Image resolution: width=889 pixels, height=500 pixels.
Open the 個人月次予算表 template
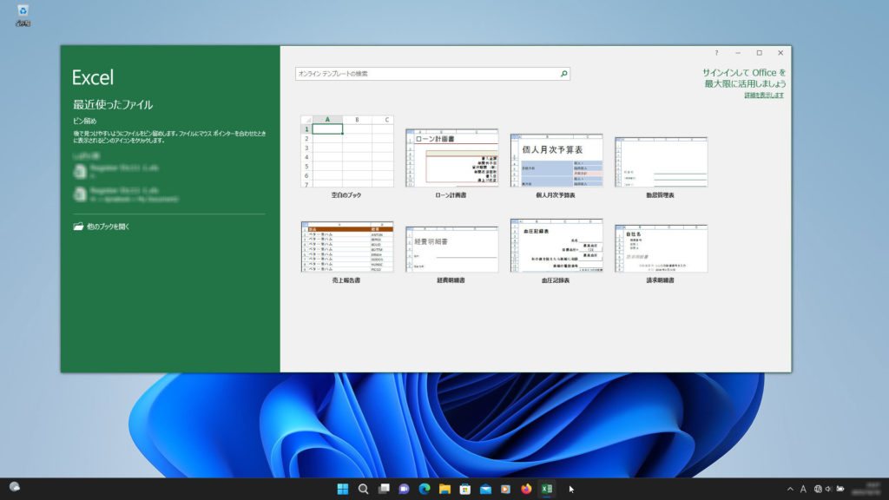(556, 161)
